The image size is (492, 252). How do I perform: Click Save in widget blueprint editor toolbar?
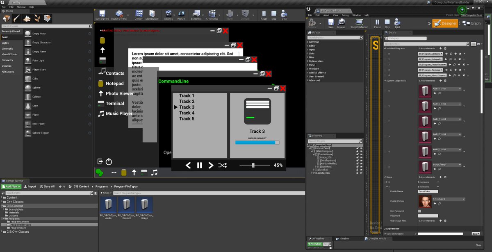(330, 23)
